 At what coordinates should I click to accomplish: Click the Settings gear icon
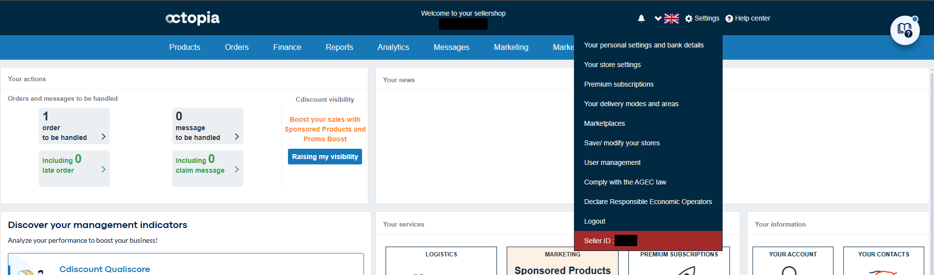[689, 19]
